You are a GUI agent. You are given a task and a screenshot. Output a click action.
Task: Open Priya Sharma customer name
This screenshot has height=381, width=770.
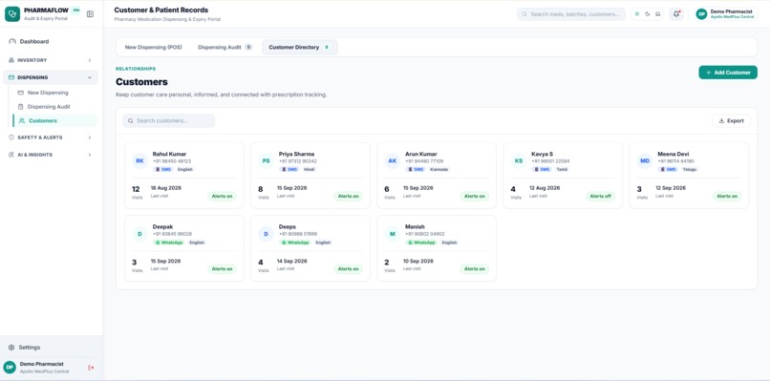pyautogui.click(x=296, y=154)
